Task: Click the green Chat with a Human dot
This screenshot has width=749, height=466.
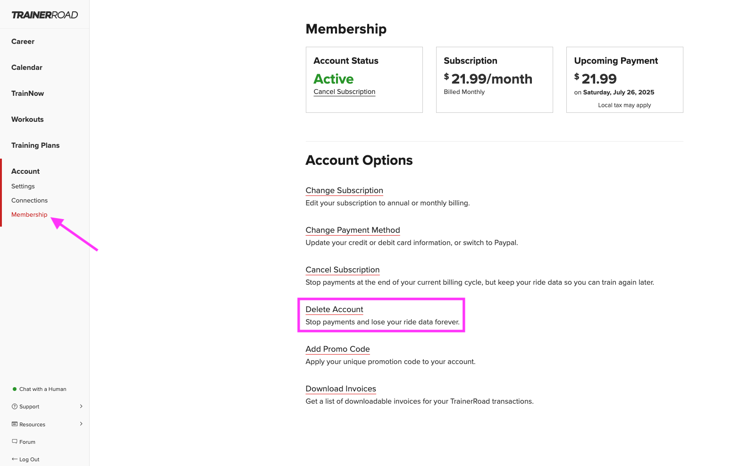Action: (15, 389)
